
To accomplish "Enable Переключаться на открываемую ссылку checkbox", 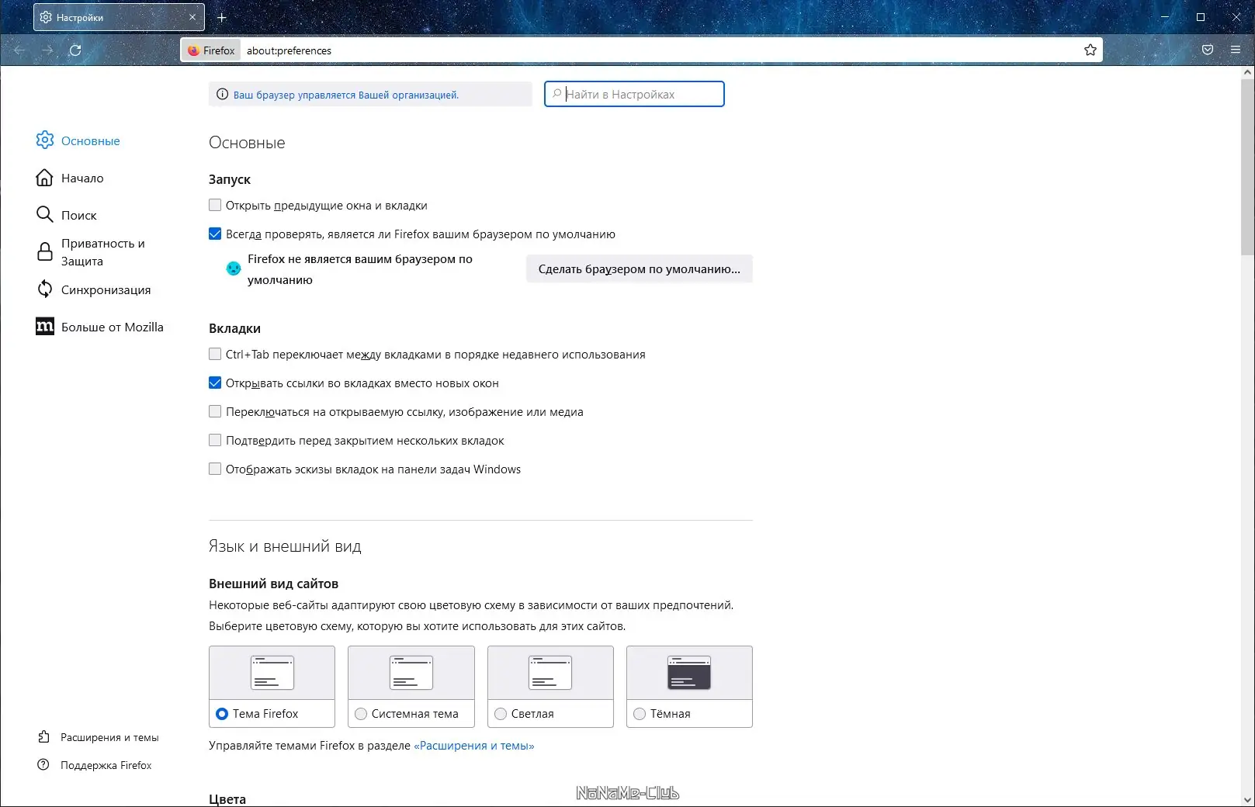I will coord(215,411).
